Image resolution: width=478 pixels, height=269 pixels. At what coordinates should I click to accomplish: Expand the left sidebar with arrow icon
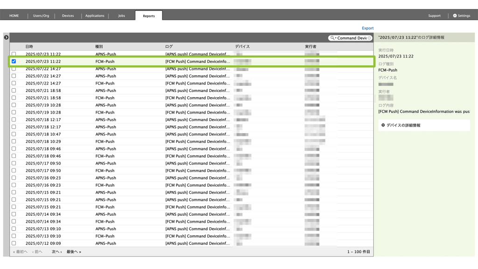point(6,37)
